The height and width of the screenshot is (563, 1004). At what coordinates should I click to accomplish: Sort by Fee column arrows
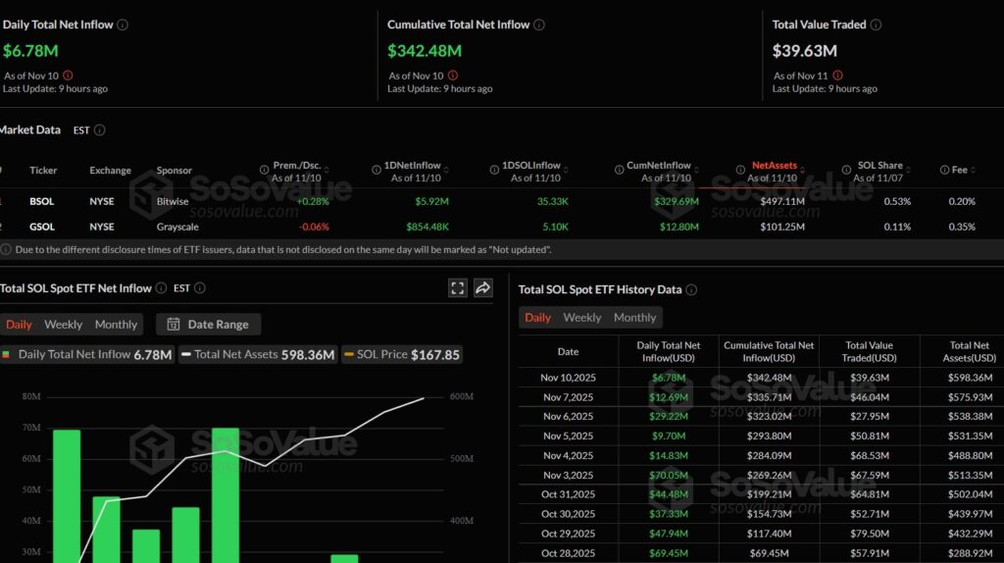974,170
